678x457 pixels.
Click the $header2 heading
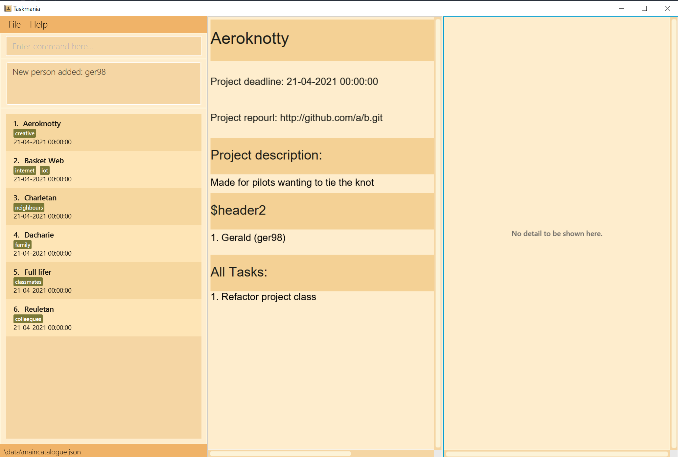click(238, 210)
